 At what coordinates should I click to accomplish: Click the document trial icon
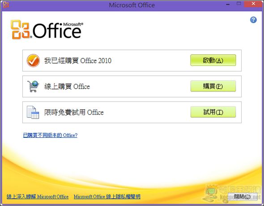point(33,112)
